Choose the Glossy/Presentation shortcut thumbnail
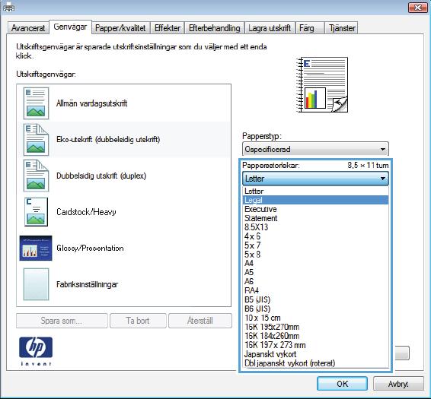 [36, 248]
